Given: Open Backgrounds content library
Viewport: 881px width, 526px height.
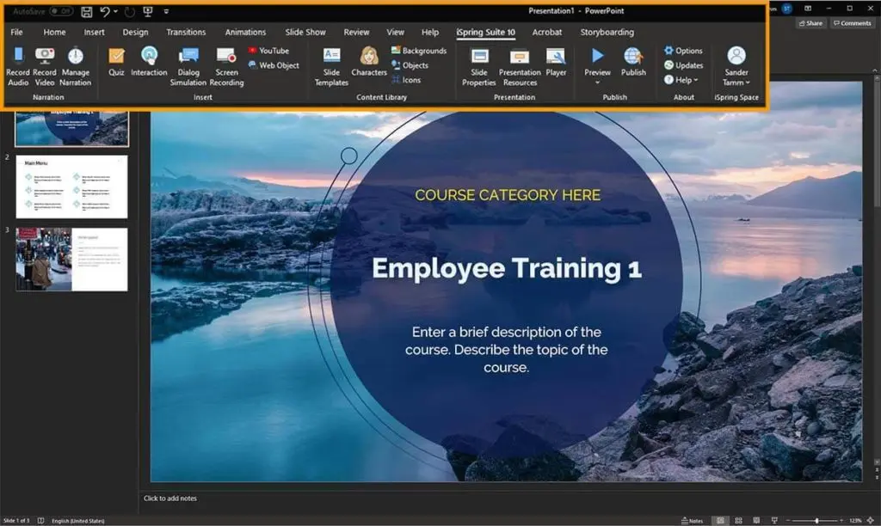Looking at the screenshot, I should 419,51.
